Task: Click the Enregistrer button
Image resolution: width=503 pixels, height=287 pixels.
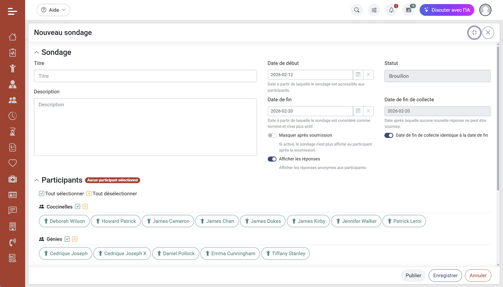Action: [x=445, y=276]
